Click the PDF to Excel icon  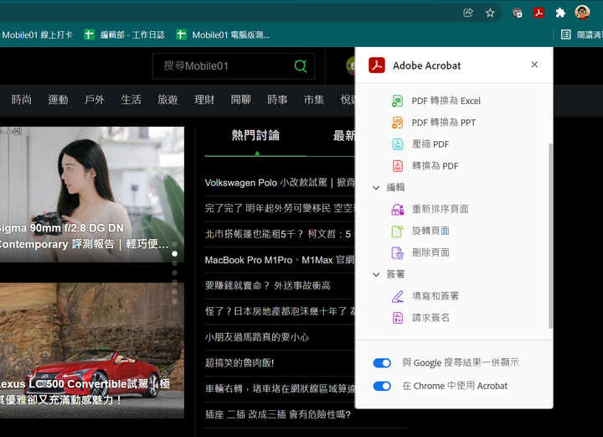397,101
